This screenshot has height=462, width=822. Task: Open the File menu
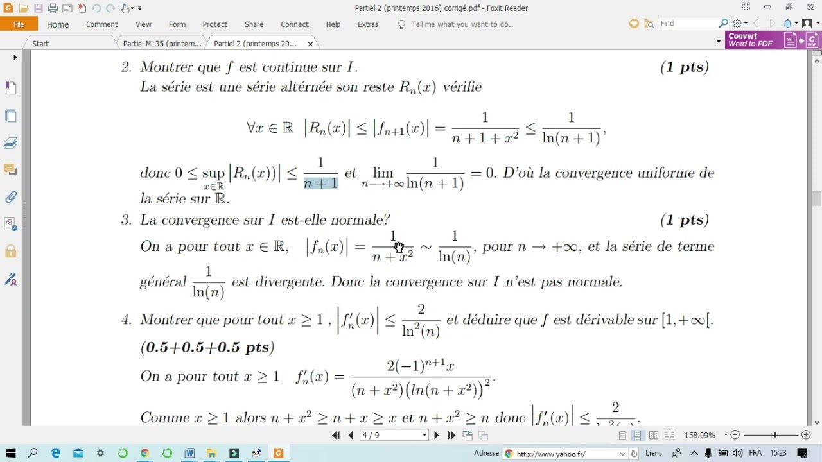(19, 24)
